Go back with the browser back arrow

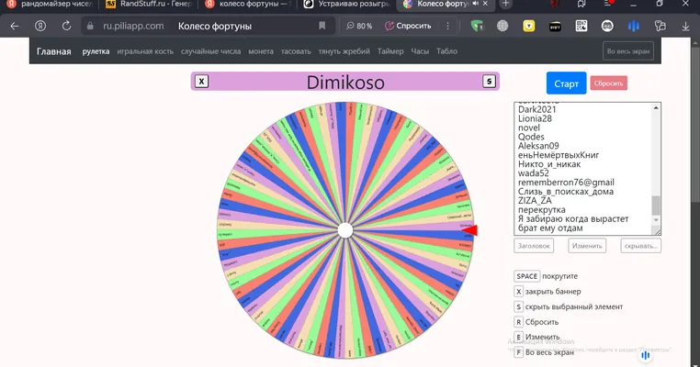pyautogui.click(x=15, y=26)
